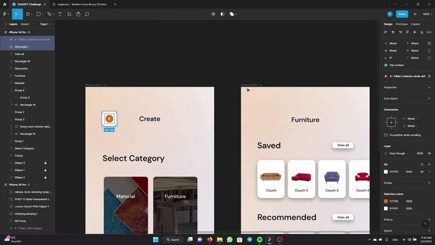Open the Move tool options arrow
The image size is (435, 245).
click(x=20, y=14)
